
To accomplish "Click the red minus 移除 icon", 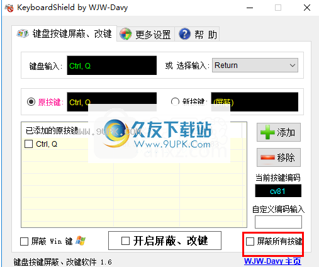I will [x=267, y=157].
